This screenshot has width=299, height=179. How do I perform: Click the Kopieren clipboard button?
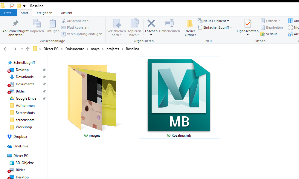[37, 26]
